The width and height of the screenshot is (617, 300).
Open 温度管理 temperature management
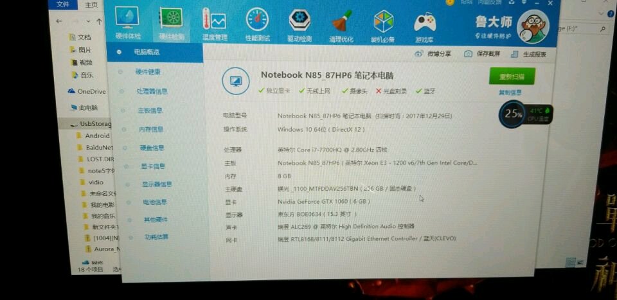pos(215,24)
